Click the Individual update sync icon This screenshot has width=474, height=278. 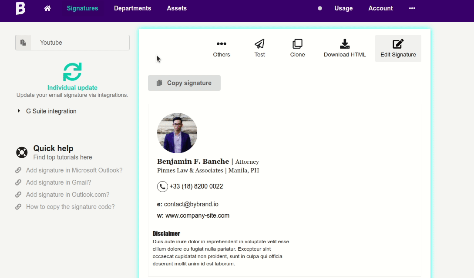point(72,72)
